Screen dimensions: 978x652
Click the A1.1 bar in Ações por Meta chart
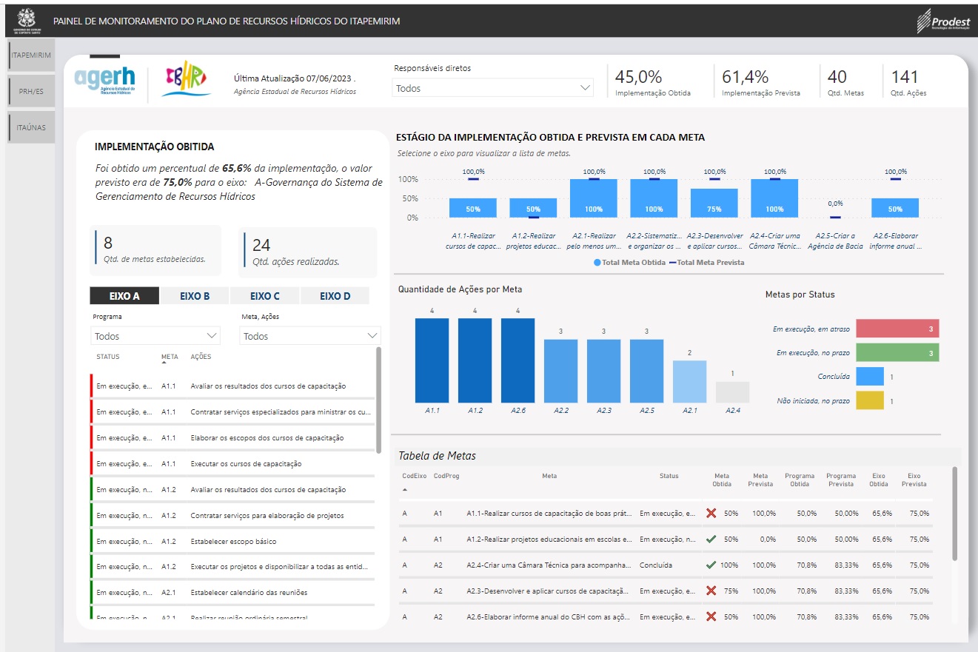[x=432, y=360]
